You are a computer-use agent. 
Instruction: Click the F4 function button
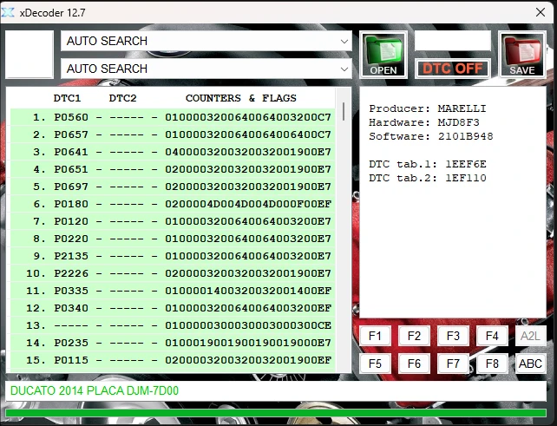click(492, 336)
